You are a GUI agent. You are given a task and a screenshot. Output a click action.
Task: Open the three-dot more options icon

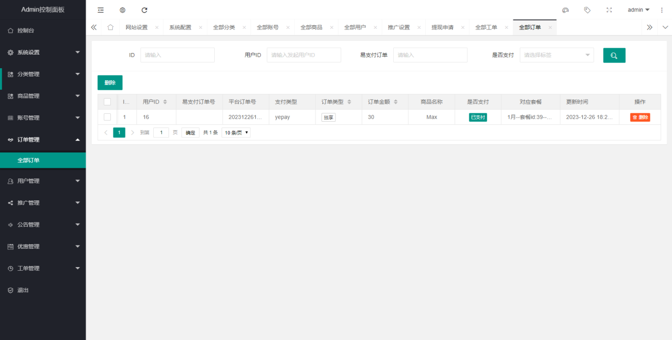point(662,9)
